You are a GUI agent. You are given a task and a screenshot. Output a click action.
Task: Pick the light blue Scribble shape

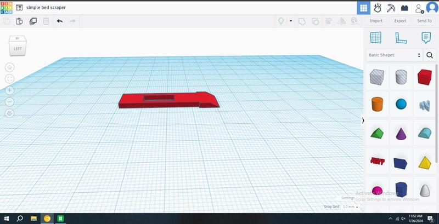coord(424,105)
